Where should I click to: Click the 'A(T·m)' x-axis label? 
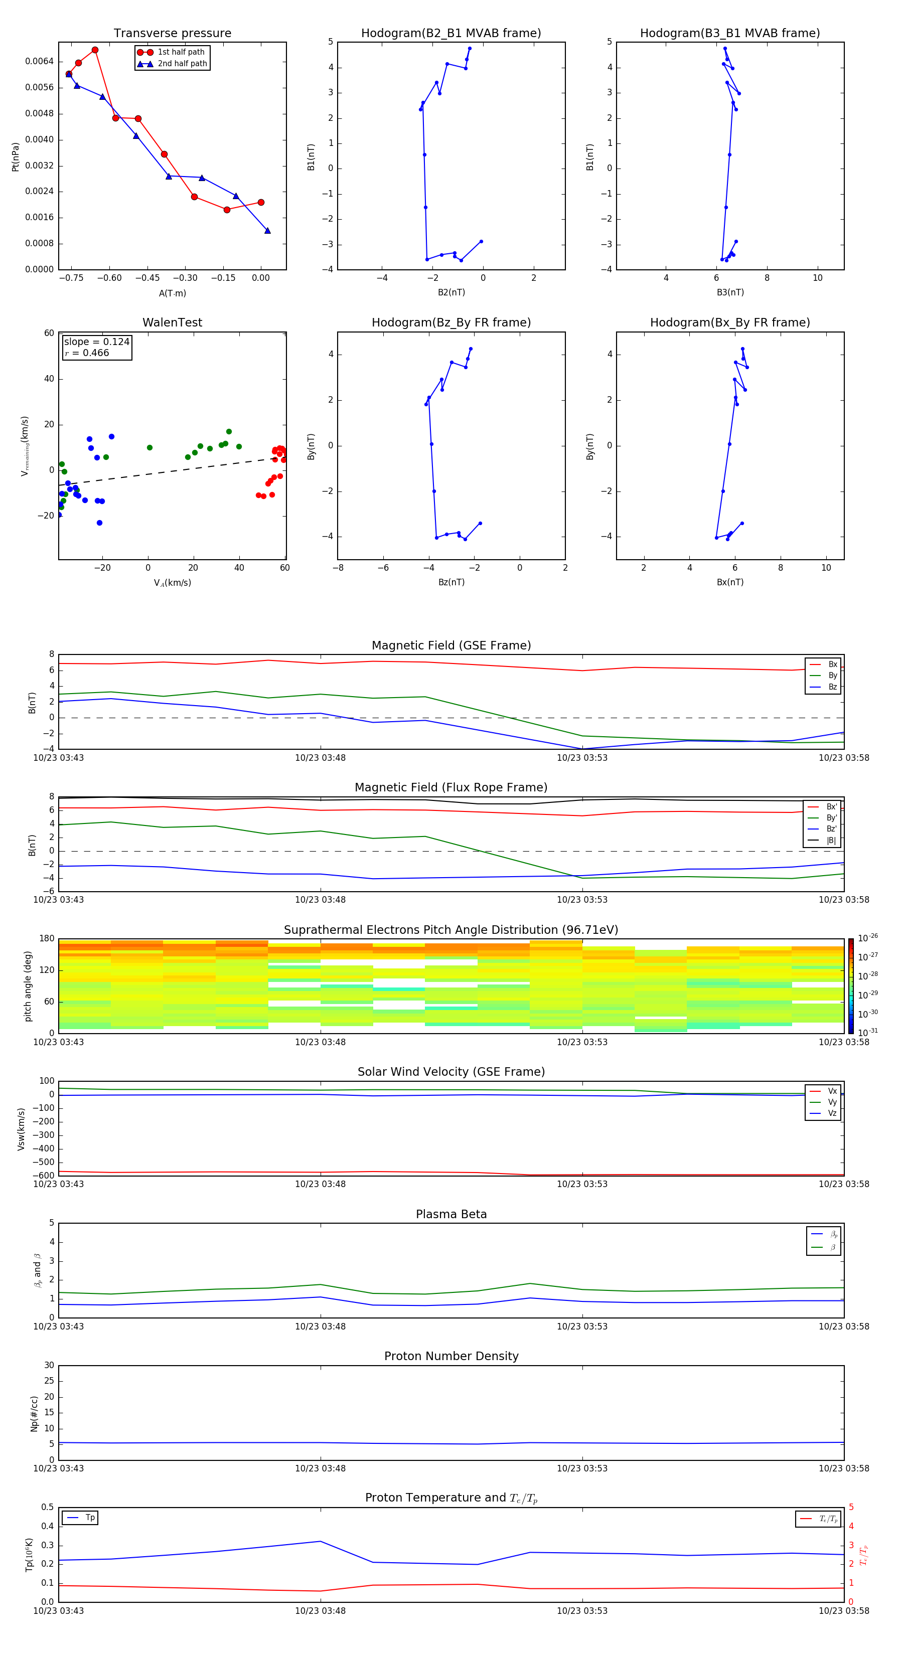pyautogui.click(x=172, y=293)
